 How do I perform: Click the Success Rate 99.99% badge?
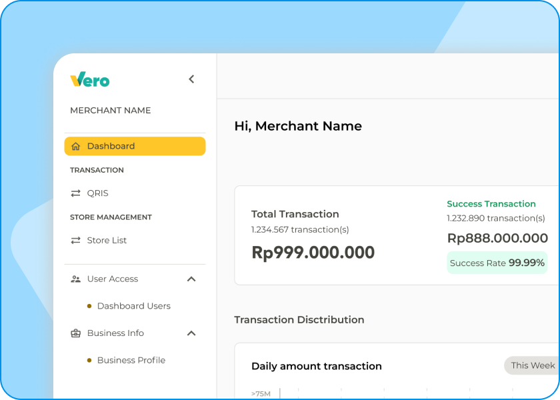(497, 263)
